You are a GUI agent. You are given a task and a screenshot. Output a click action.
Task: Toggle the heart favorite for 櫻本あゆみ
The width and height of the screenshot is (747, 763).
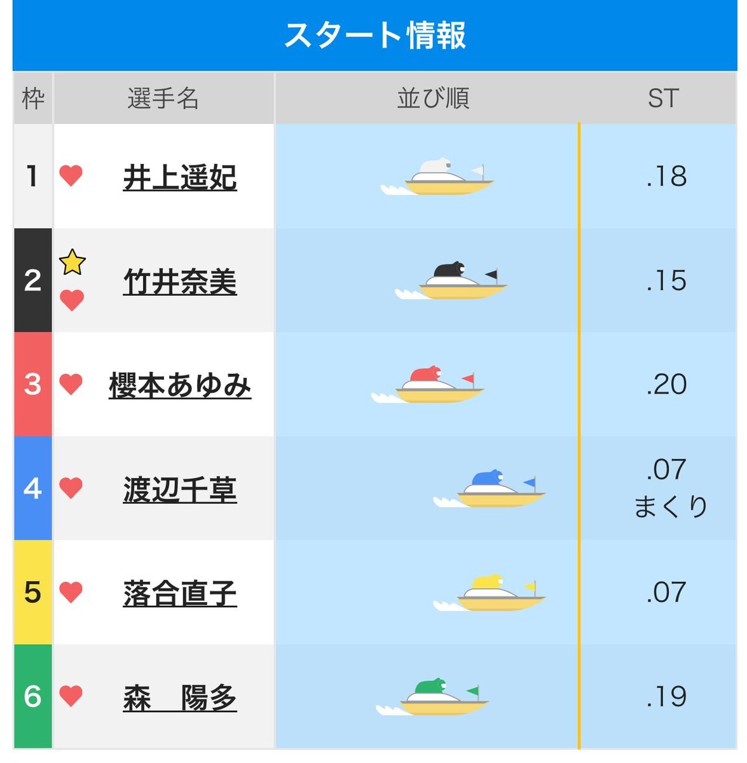[71, 384]
